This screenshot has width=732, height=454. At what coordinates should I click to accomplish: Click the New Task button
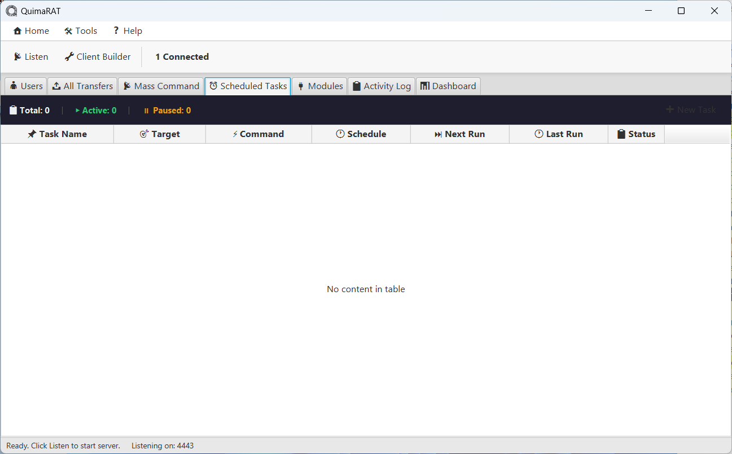(690, 109)
